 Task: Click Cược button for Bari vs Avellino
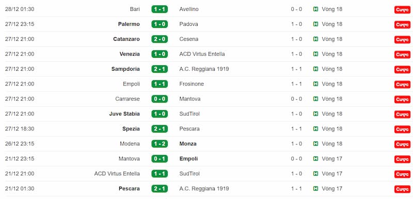coord(402,10)
